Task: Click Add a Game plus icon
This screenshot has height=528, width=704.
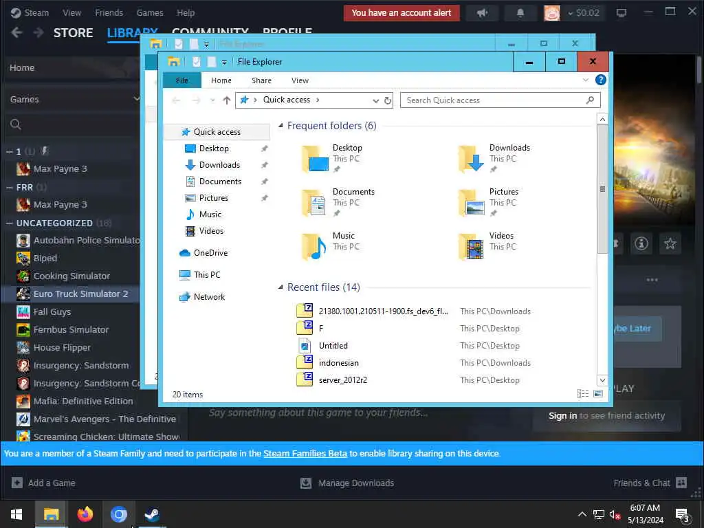Action: (x=17, y=483)
